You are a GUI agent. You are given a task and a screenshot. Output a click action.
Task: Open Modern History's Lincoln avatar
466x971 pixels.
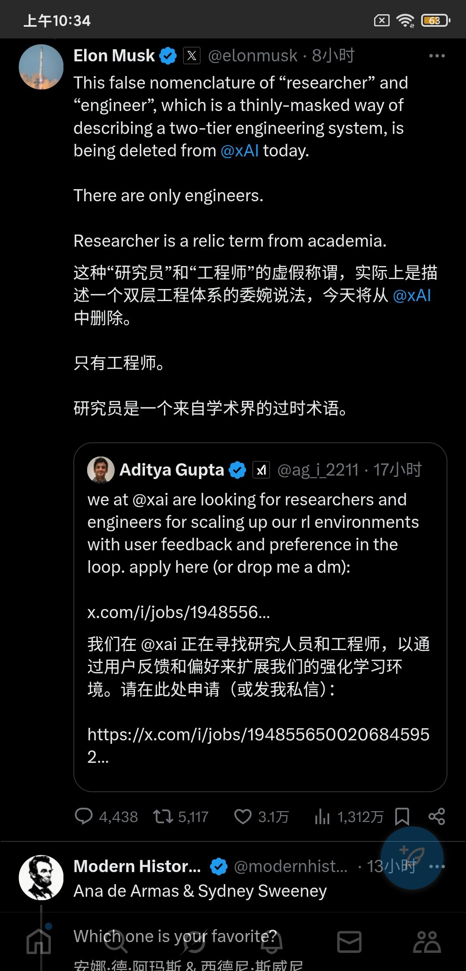coord(41,877)
